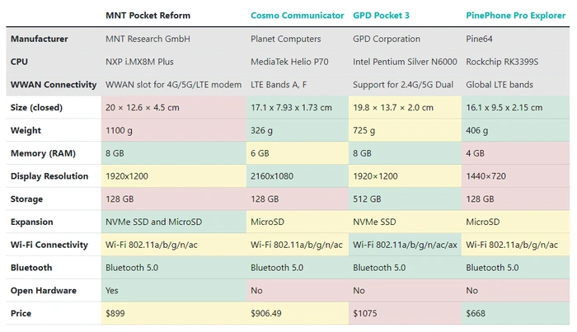
Task: Click the Global LTE bands cell
Action: [x=500, y=85]
